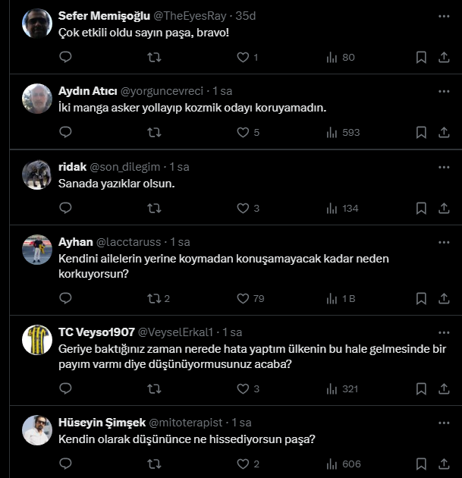The image size is (462, 478).
Task: Like Ayhan's tweet with 79 likes
Action: coord(243,298)
